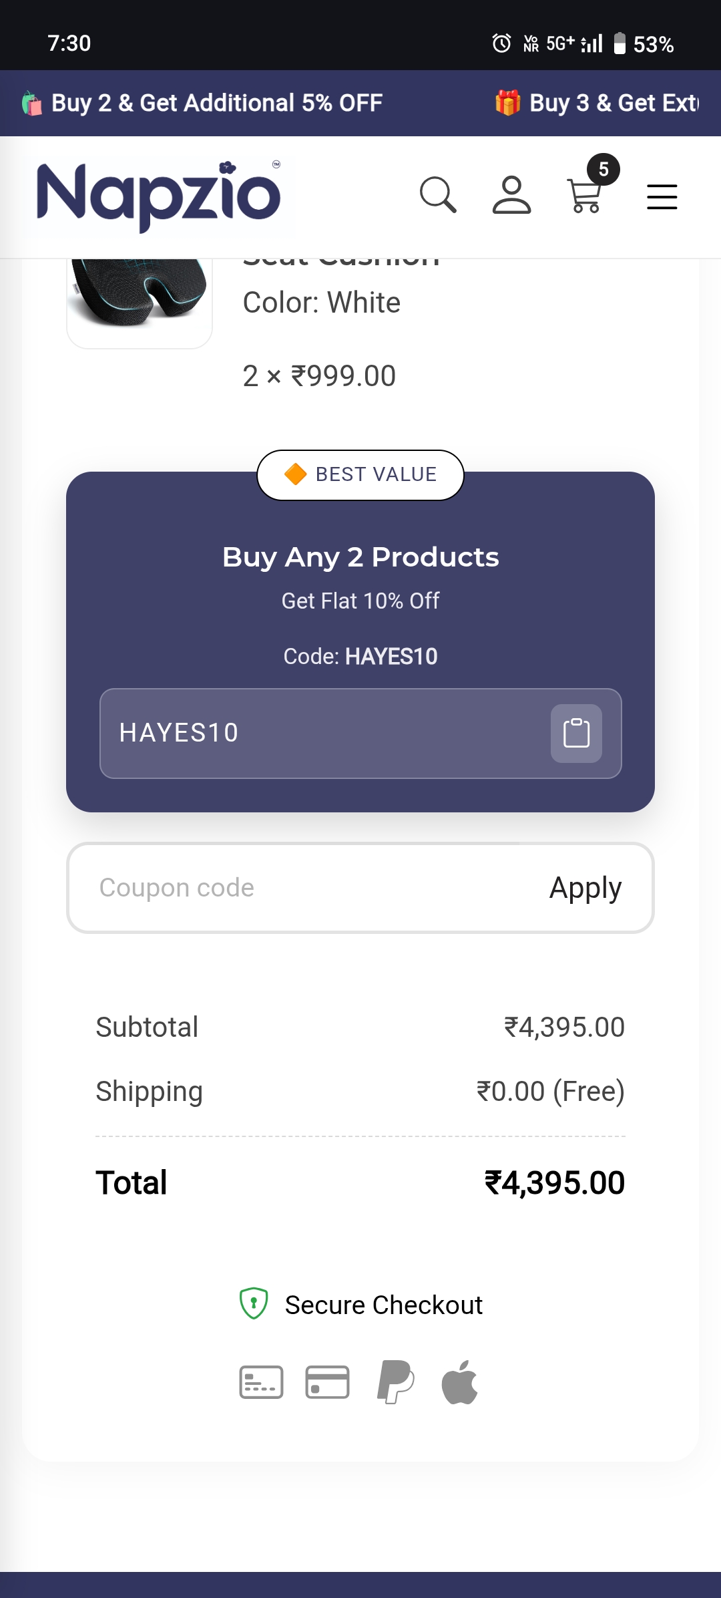The width and height of the screenshot is (721, 1598).
Task: Tap the Buy 2 Get 5% OFF banner
Action: (204, 104)
